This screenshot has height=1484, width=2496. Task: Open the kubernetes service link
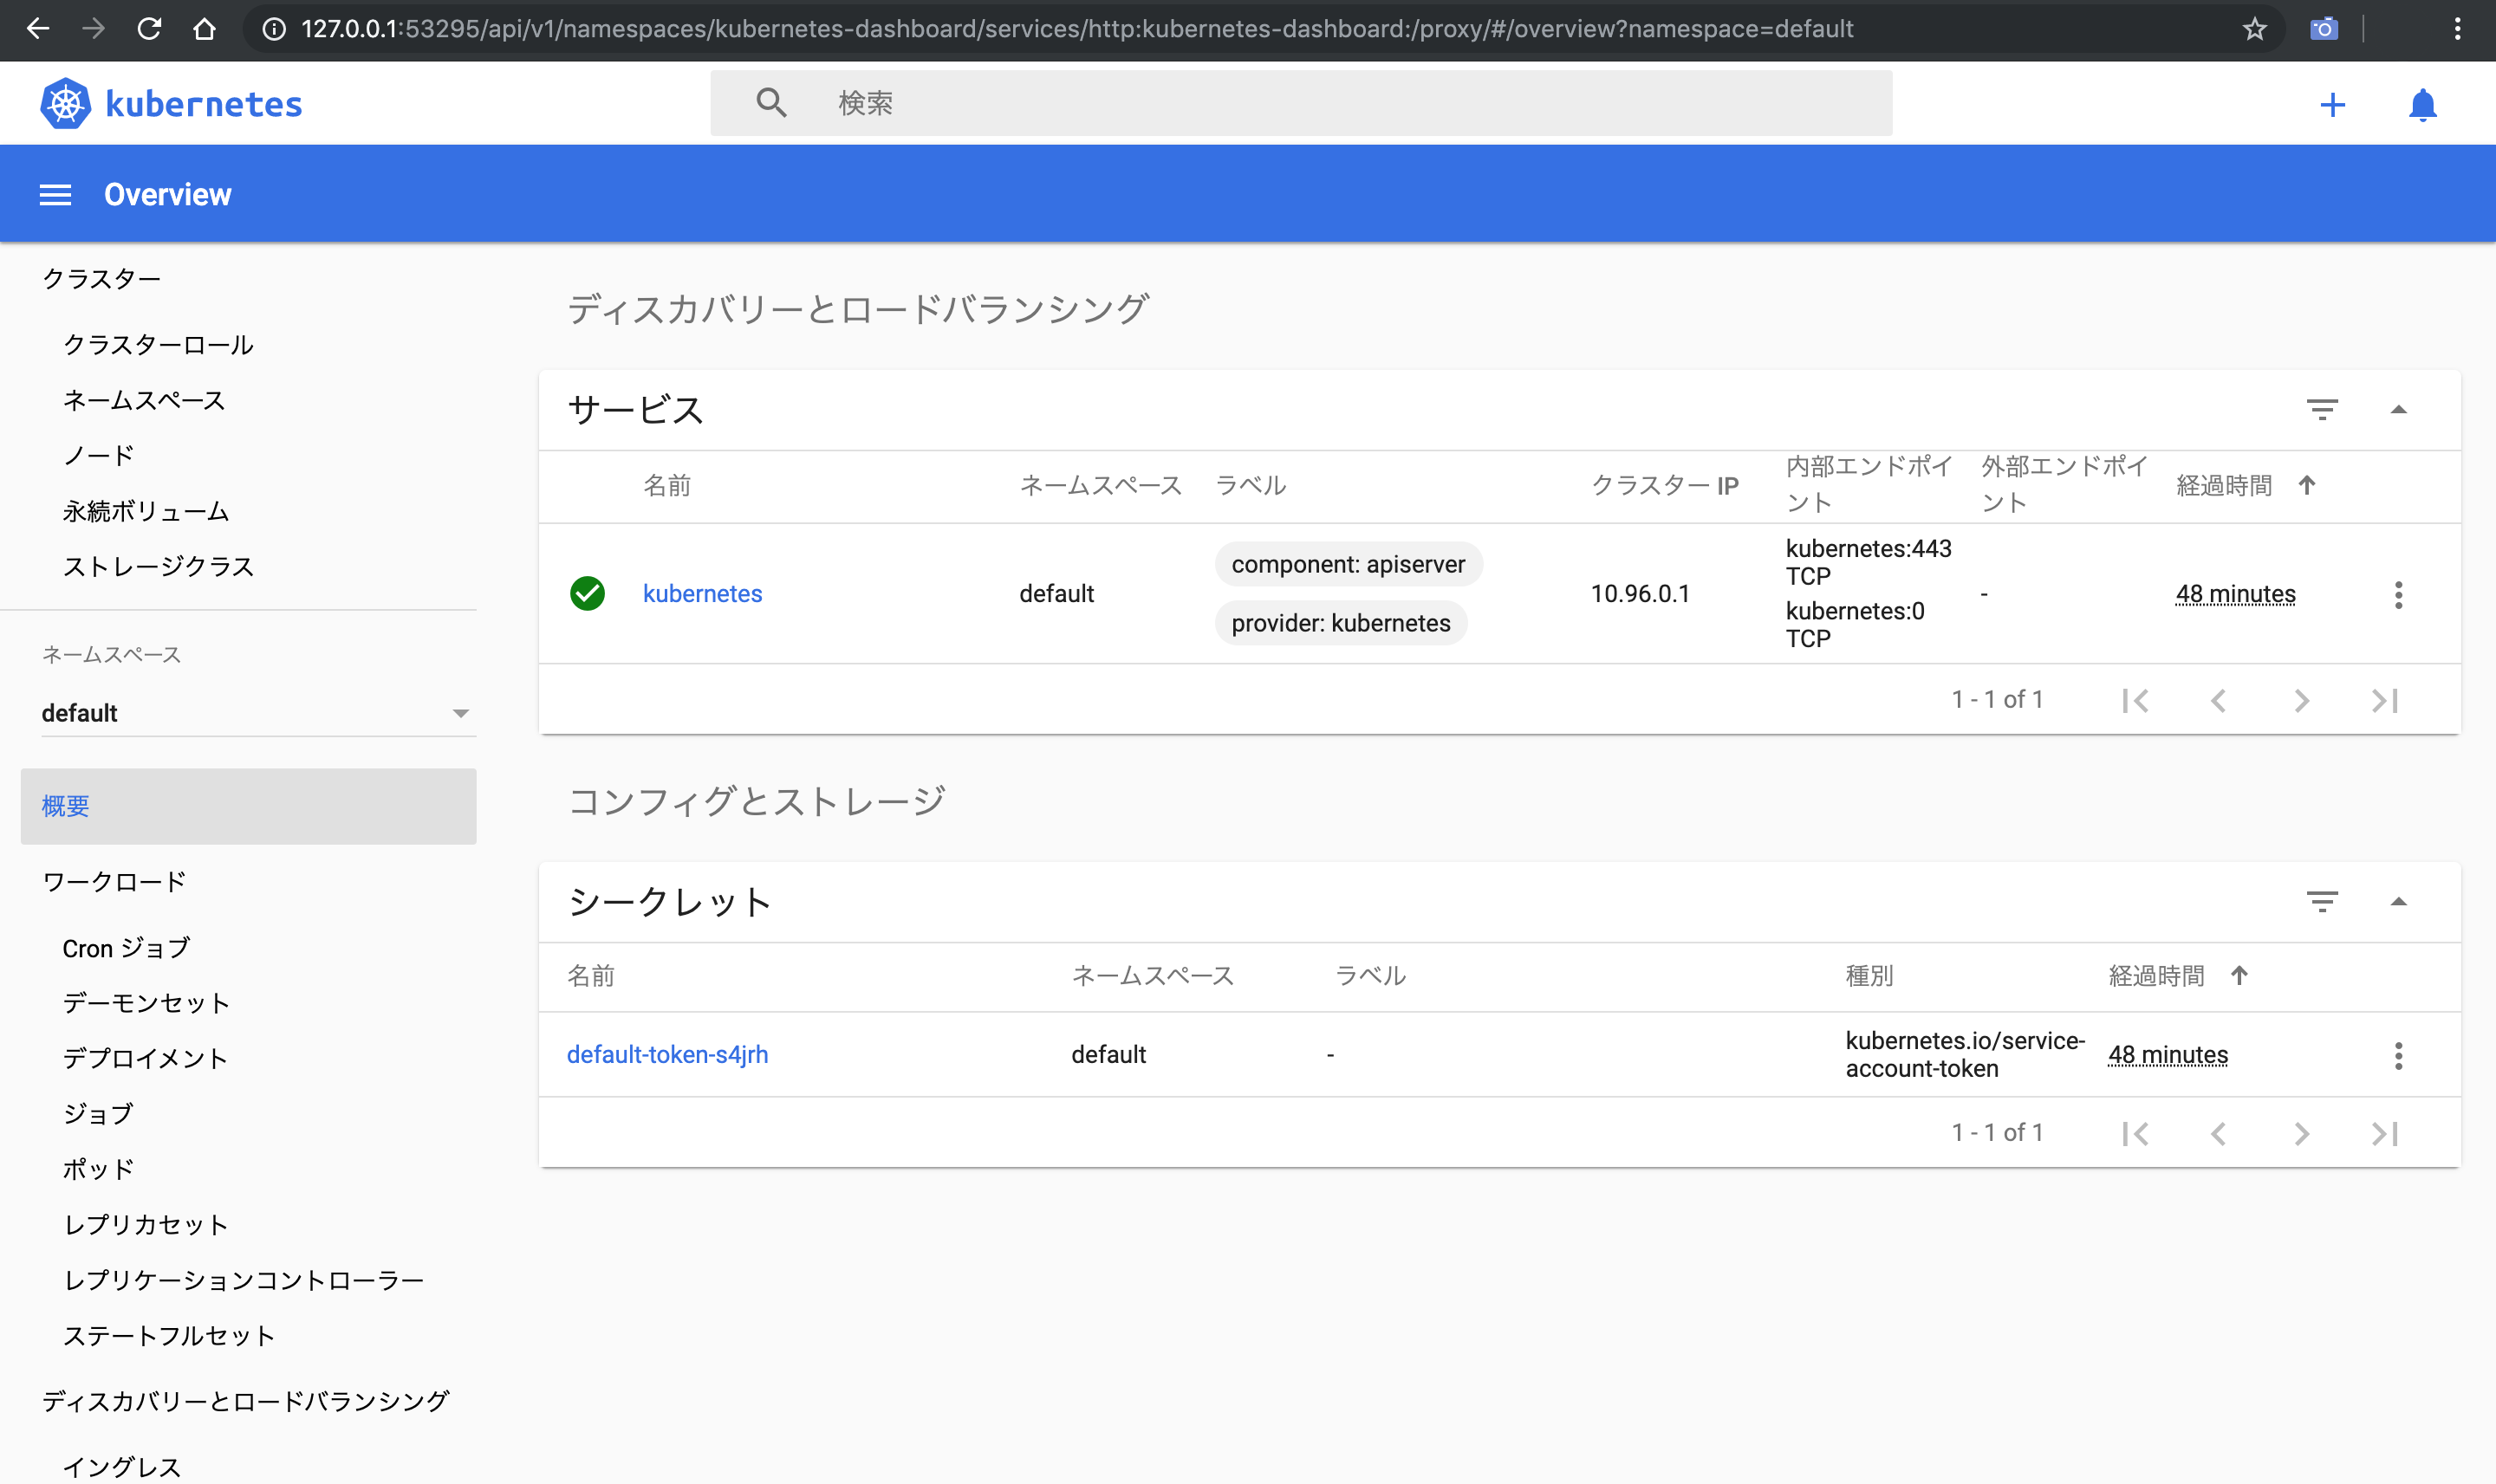click(702, 593)
